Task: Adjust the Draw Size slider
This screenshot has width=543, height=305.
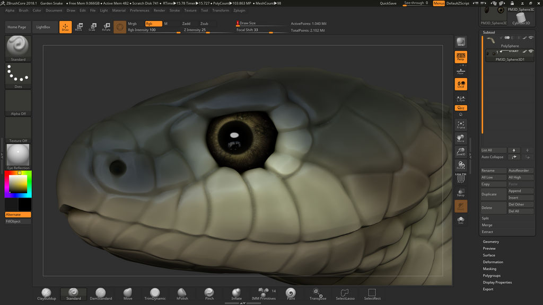Action: [x=262, y=23]
